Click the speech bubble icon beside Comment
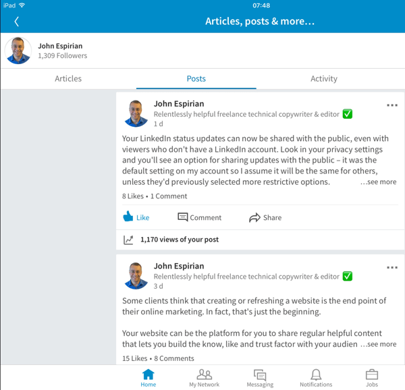 tap(183, 217)
